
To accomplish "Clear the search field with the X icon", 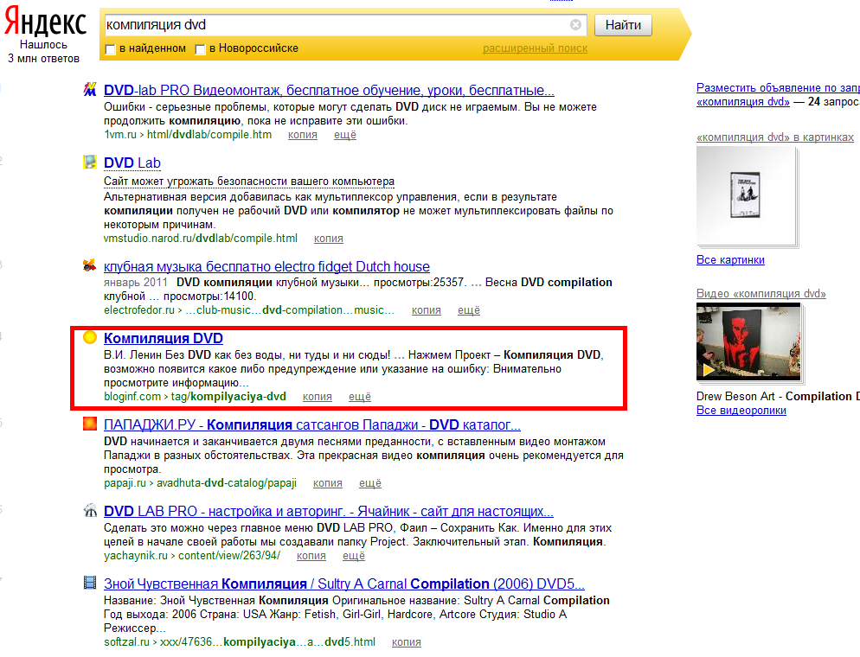I will coord(575,25).
